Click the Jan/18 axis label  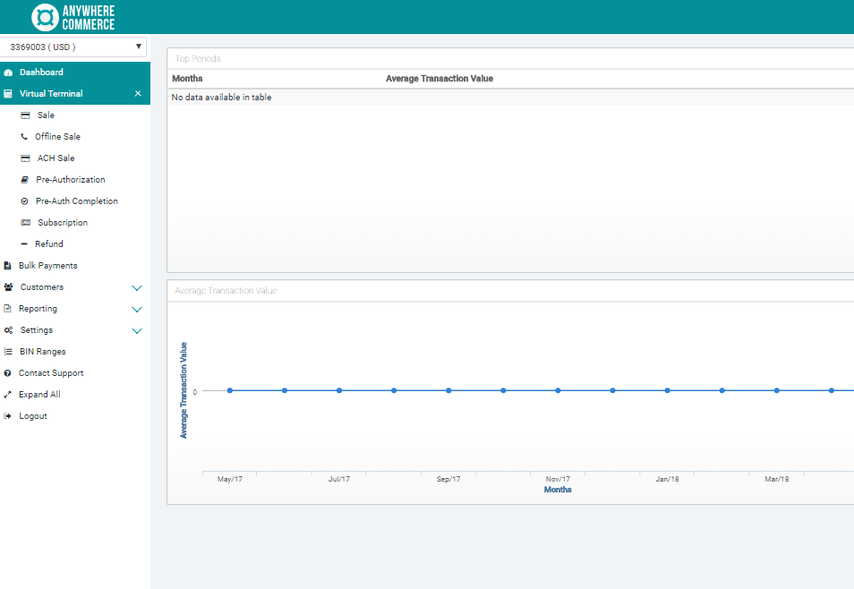tap(668, 480)
